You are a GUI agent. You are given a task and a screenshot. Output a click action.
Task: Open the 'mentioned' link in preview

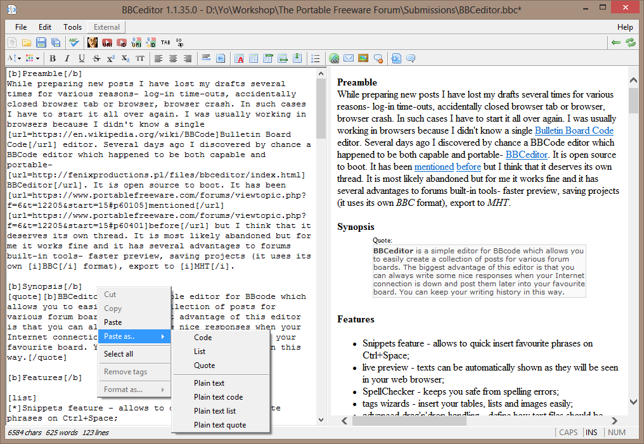[x=434, y=167]
